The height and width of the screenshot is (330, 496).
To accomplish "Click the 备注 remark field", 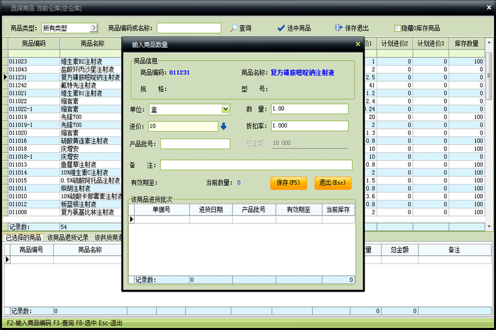I will tap(256, 165).
